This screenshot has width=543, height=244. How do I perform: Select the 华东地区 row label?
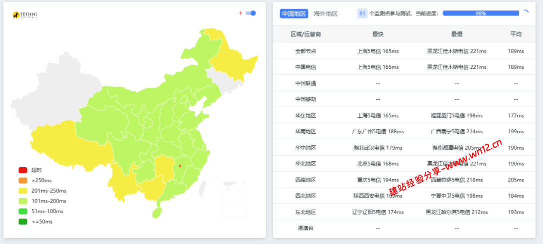coord(306,115)
